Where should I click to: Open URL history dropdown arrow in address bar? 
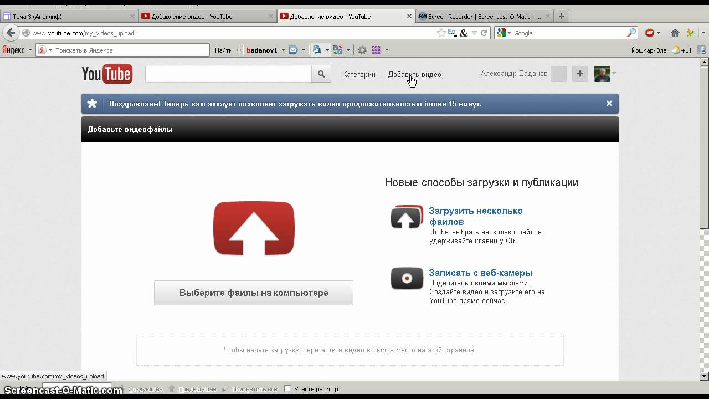point(474,33)
